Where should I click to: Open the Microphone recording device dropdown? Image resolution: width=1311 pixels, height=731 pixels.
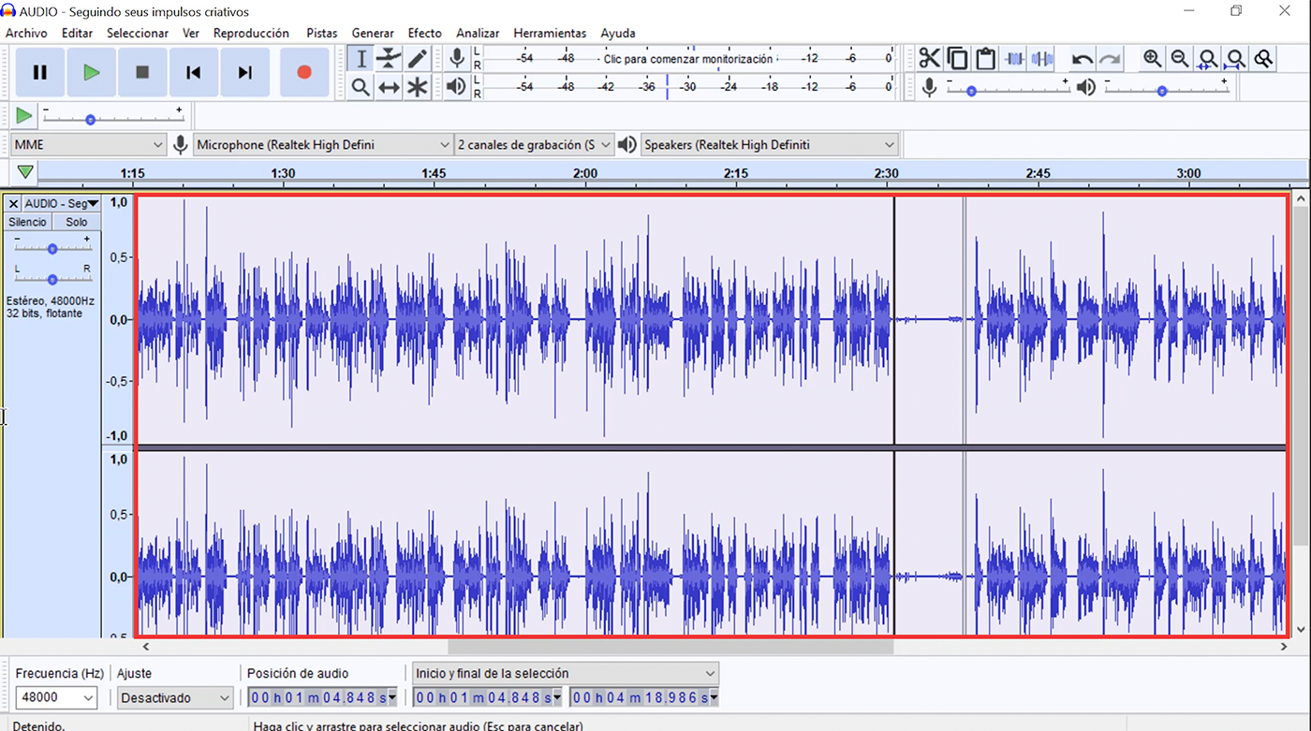click(323, 145)
